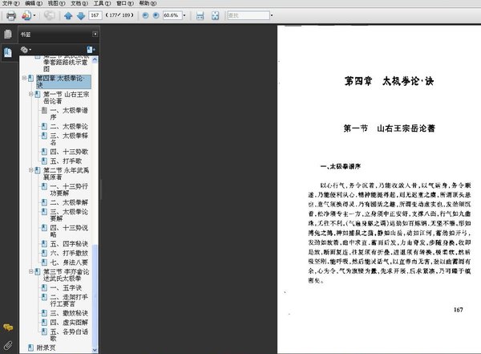Open the Attachments paperclip panel icon
Image resolution: width=481 pixels, height=354 pixels.
[8, 345]
